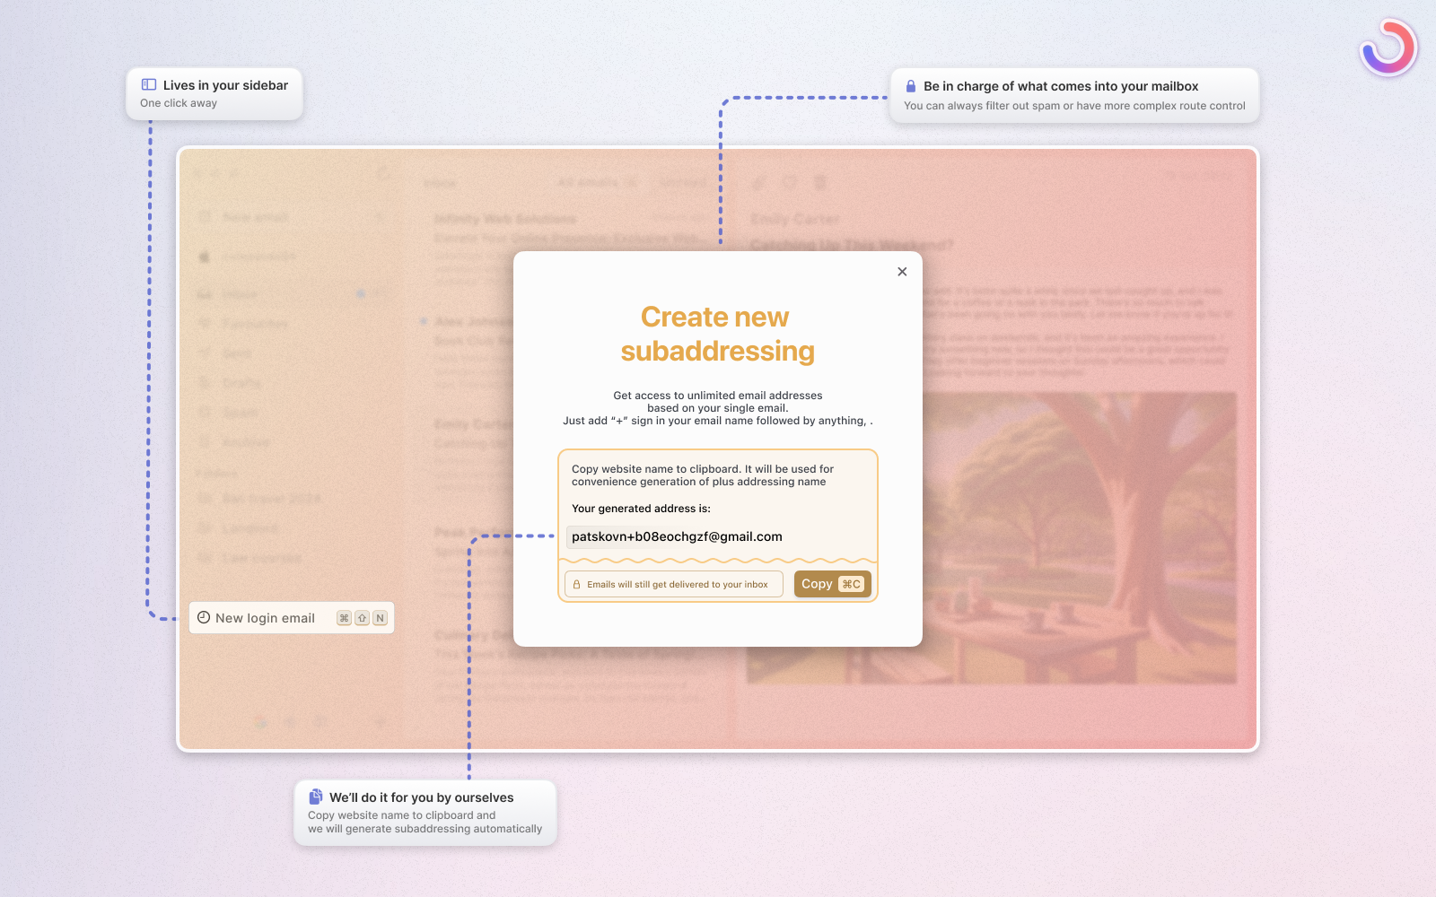Screen dimensions: 1436x897
Task: Click 'We'll do it for you by ourselves' title
Action: pyautogui.click(x=422, y=797)
